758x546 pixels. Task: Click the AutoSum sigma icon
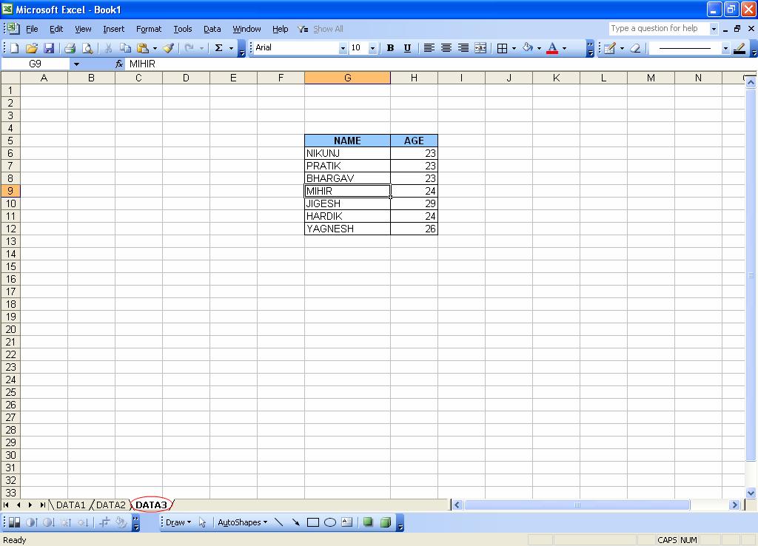[x=218, y=48]
